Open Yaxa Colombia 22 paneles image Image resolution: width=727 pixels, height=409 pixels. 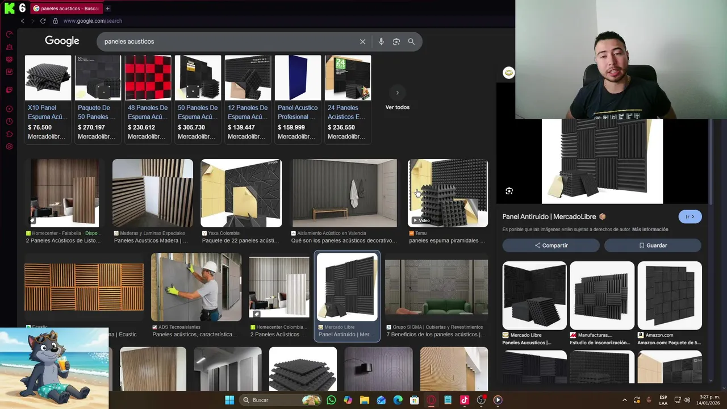click(x=241, y=193)
